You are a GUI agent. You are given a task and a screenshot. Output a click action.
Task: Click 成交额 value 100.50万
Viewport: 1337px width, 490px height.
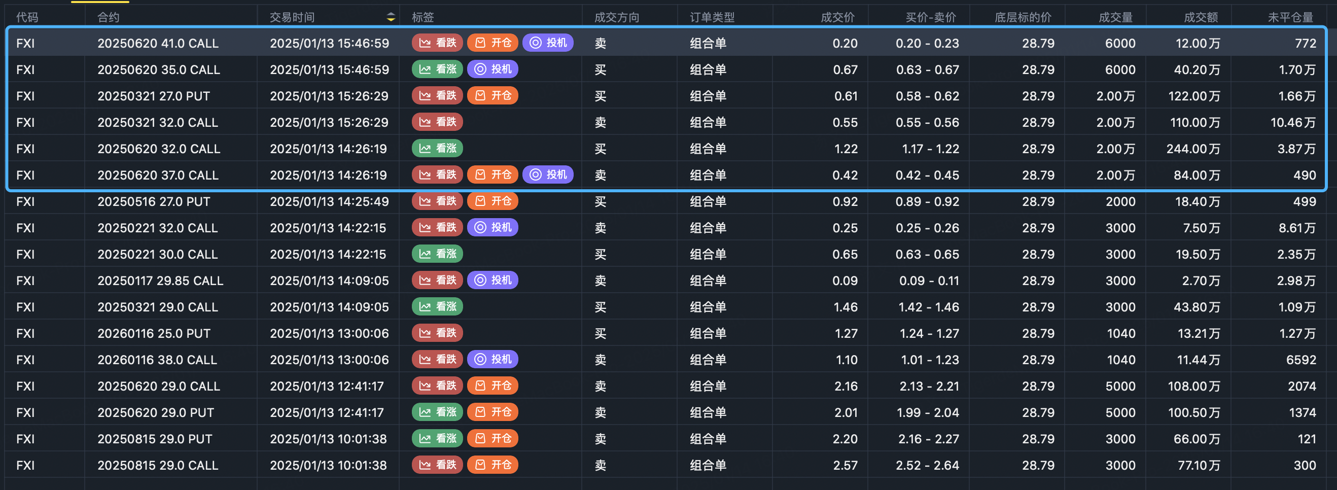pos(1194,413)
